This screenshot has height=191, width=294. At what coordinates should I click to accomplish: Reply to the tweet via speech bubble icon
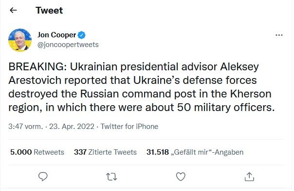(x=43, y=176)
